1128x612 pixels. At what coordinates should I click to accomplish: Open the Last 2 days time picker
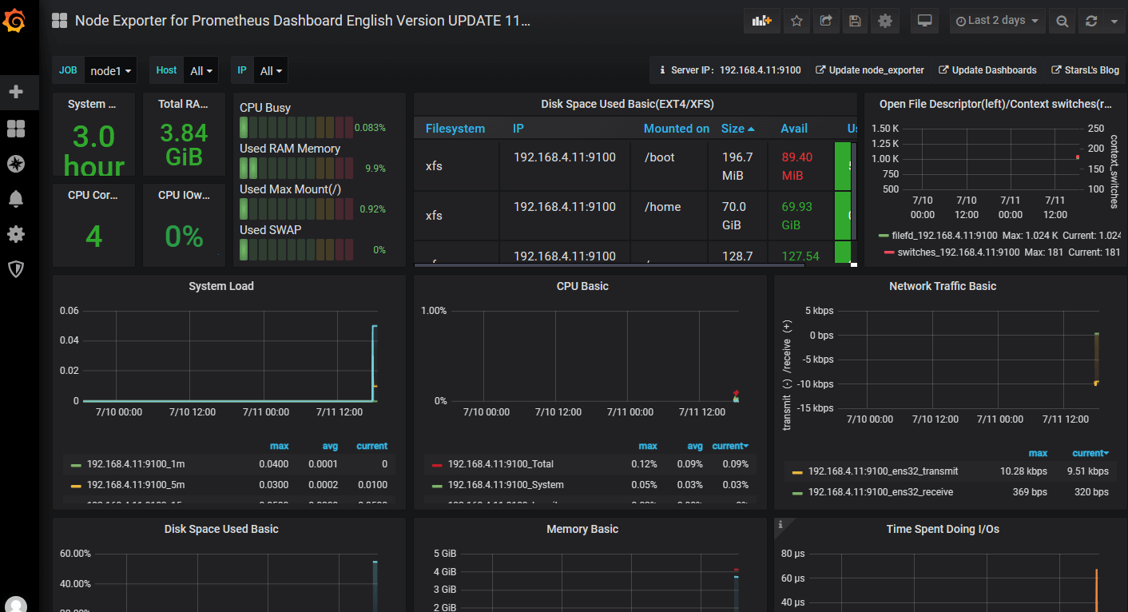997,22
